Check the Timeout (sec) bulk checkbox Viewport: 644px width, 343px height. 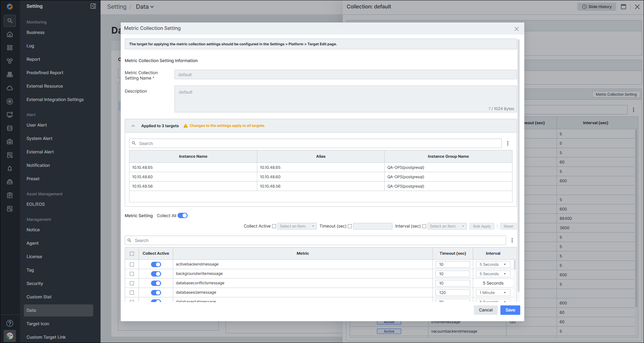(x=350, y=226)
